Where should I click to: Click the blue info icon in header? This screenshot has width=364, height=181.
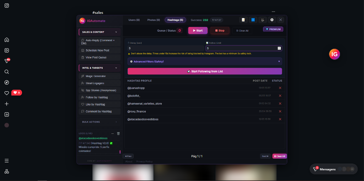pyautogui.click(x=253, y=20)
